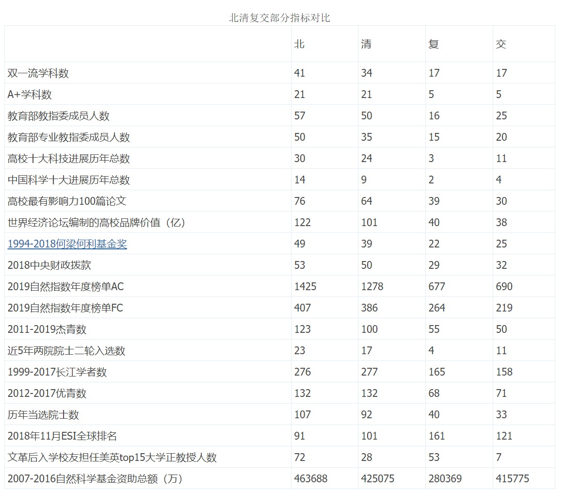The height and width of the screenshot is (492, 566).
Task: Click value 53 in 2018中央财政拨款 row
Action: coord(300,265)
